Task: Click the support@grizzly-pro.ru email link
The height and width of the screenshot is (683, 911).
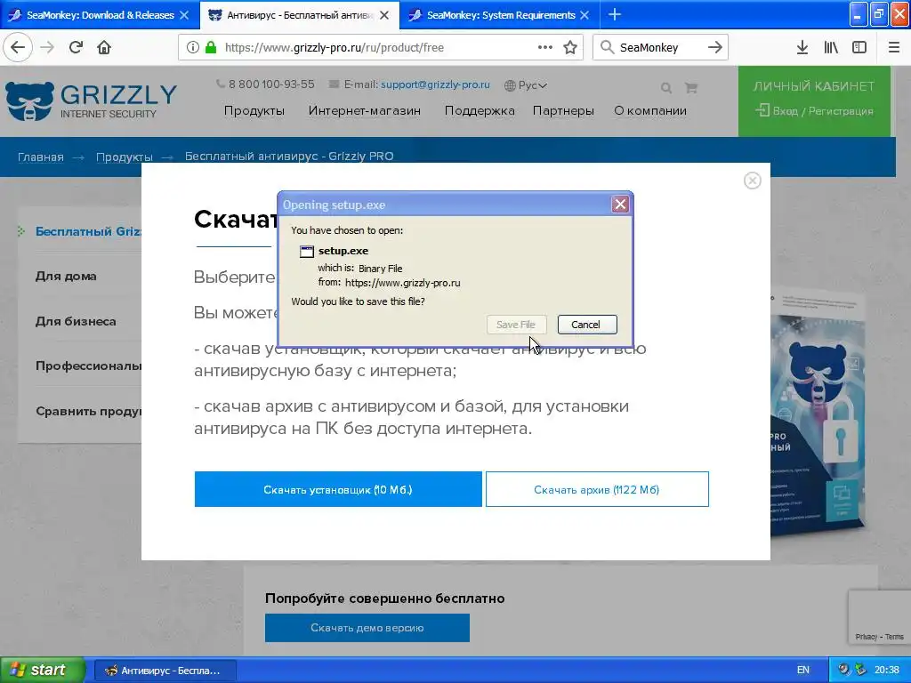Action: 435,84
